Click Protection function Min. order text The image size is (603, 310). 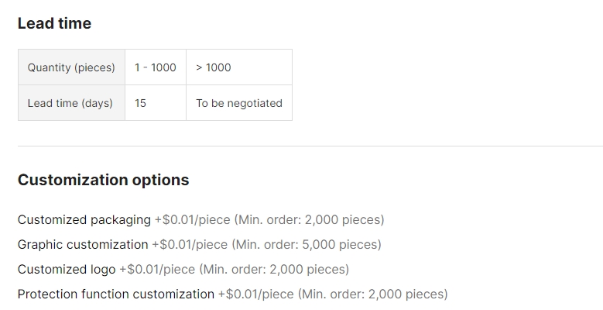373,294
